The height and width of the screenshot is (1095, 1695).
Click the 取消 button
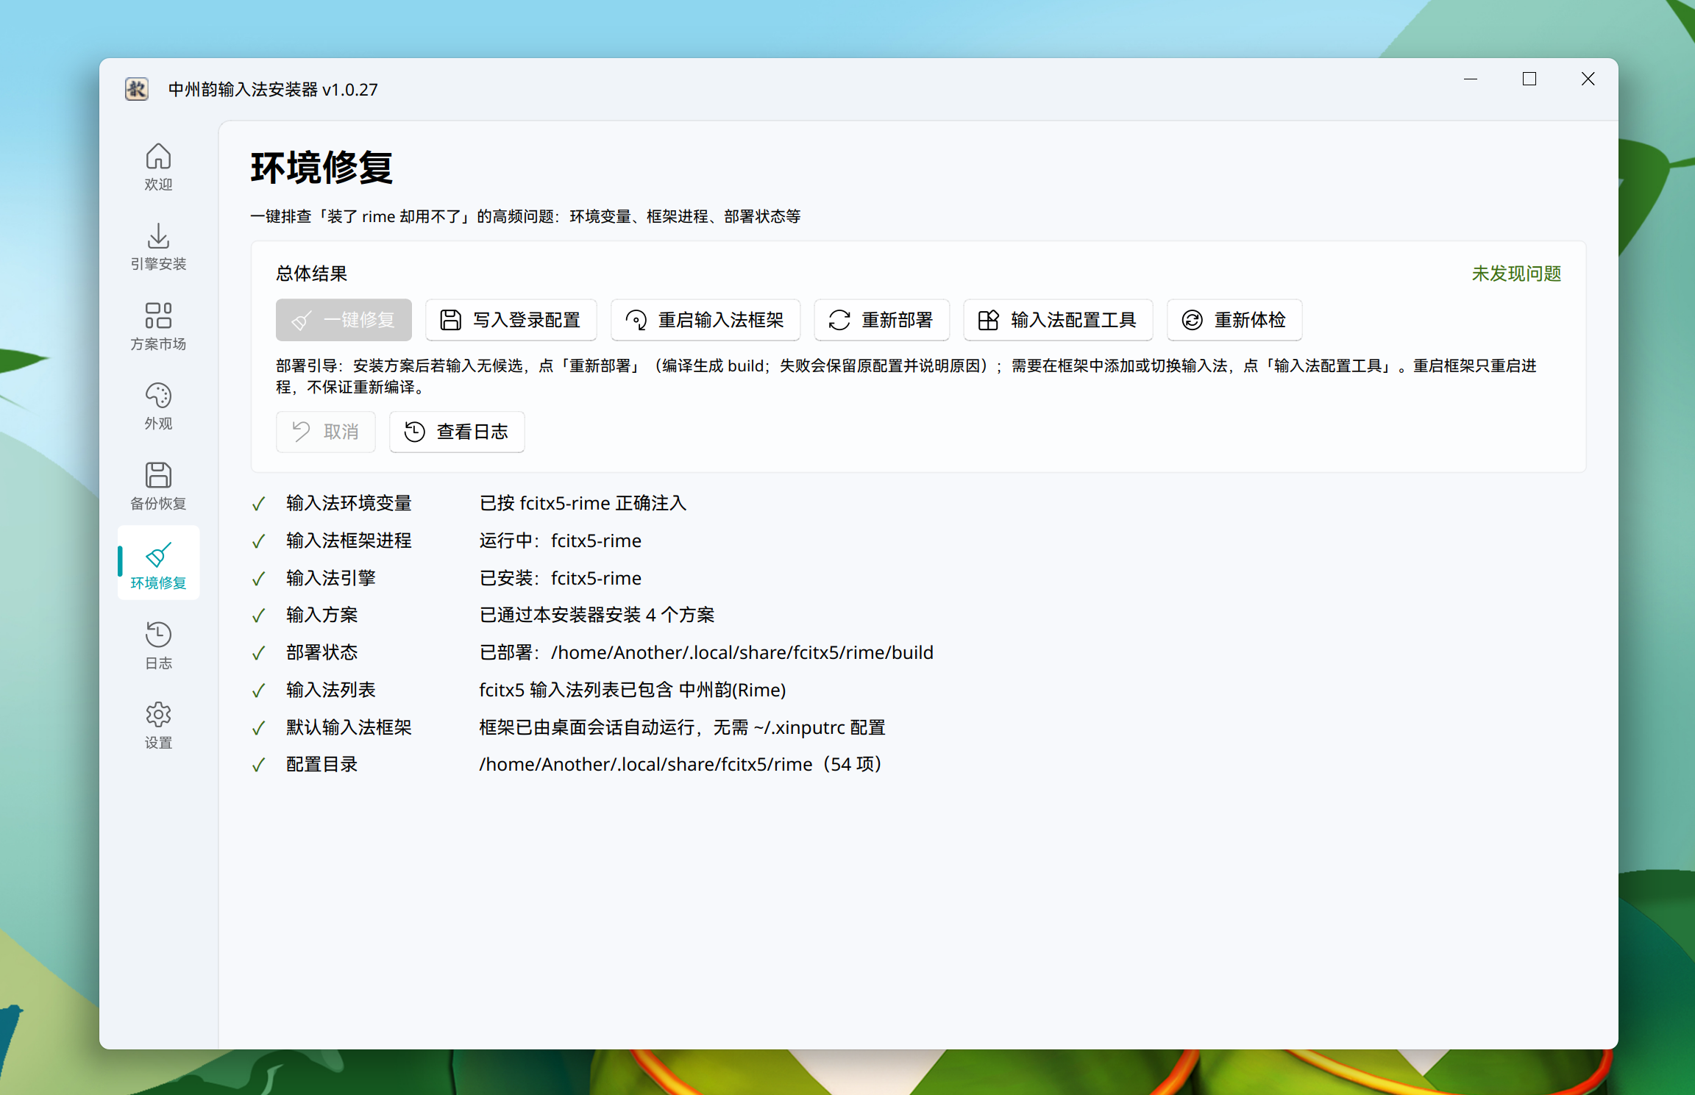click(x=326, y=432)
